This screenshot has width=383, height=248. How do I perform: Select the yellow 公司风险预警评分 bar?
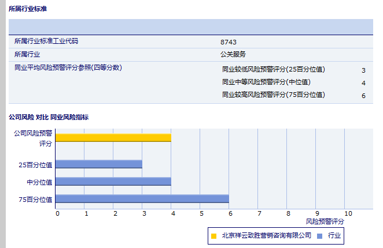point(113,137)
